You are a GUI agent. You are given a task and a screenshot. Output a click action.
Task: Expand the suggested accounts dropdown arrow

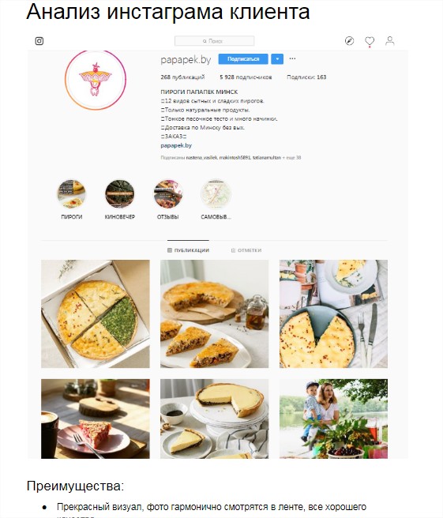coord(277,59)
